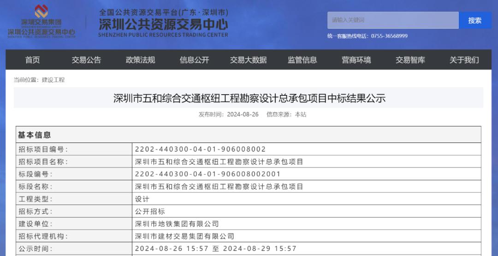Click the 招标方式 value 公开招标

pos(150,212)
